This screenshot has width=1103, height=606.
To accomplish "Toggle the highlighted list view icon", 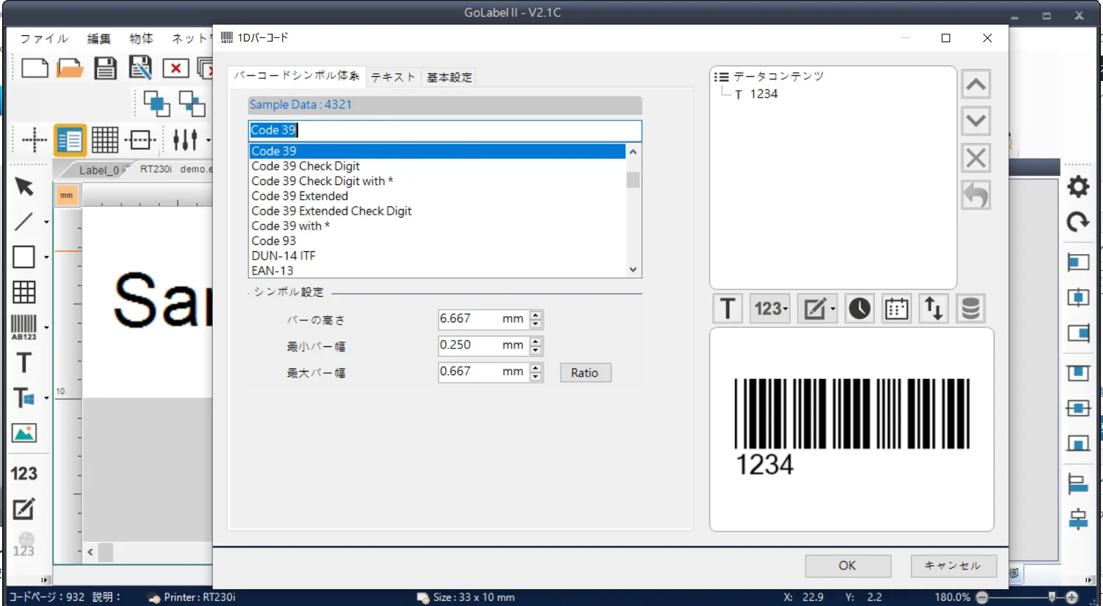I will click(70, 140).
